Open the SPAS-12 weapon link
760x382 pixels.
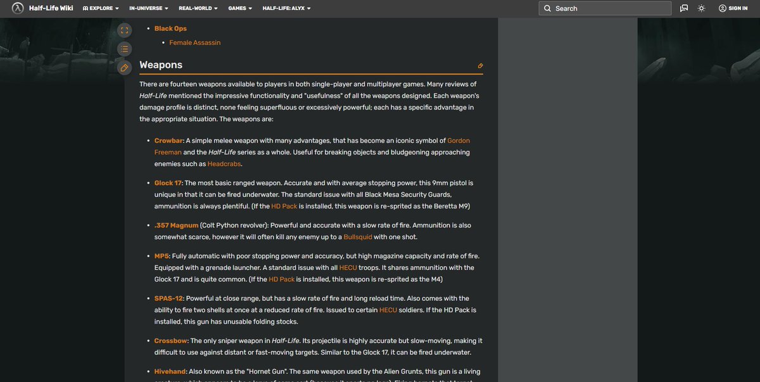pos(168,298)
